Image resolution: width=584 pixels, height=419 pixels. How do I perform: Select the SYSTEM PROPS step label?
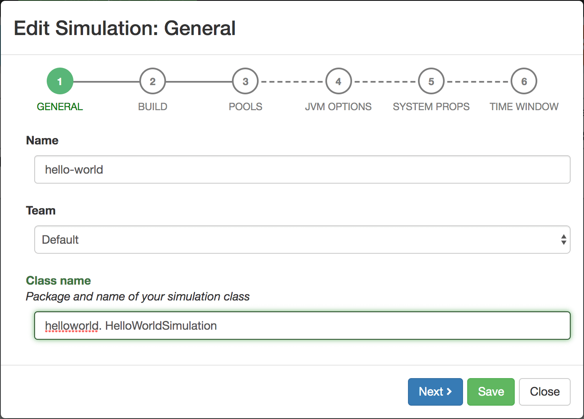tap(431, 107)
